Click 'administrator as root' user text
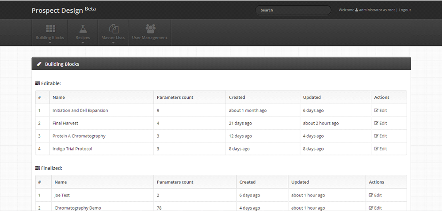 [377, 10]
